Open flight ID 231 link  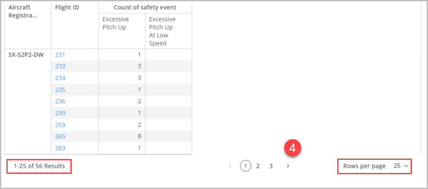[60, 55]
